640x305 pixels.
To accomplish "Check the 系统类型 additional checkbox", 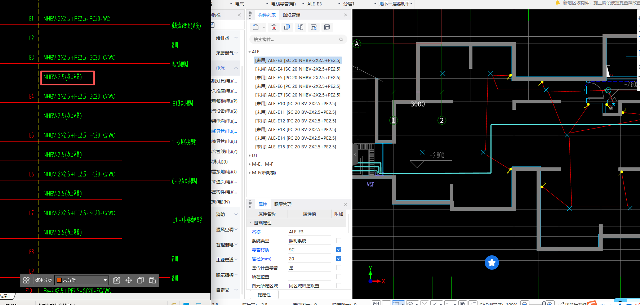I will coord(339,241).
